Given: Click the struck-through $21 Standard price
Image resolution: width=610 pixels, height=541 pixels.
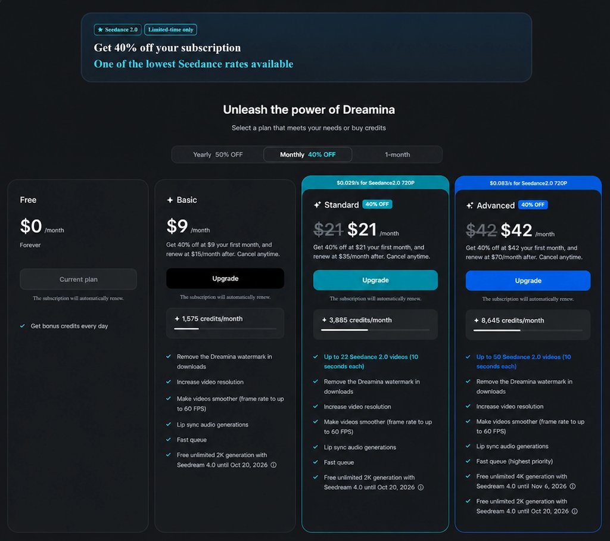Looking at the screenshot, I should 328,229.
